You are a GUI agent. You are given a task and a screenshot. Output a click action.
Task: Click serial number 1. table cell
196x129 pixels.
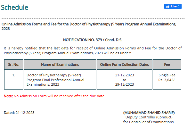(x=14, y=75)
